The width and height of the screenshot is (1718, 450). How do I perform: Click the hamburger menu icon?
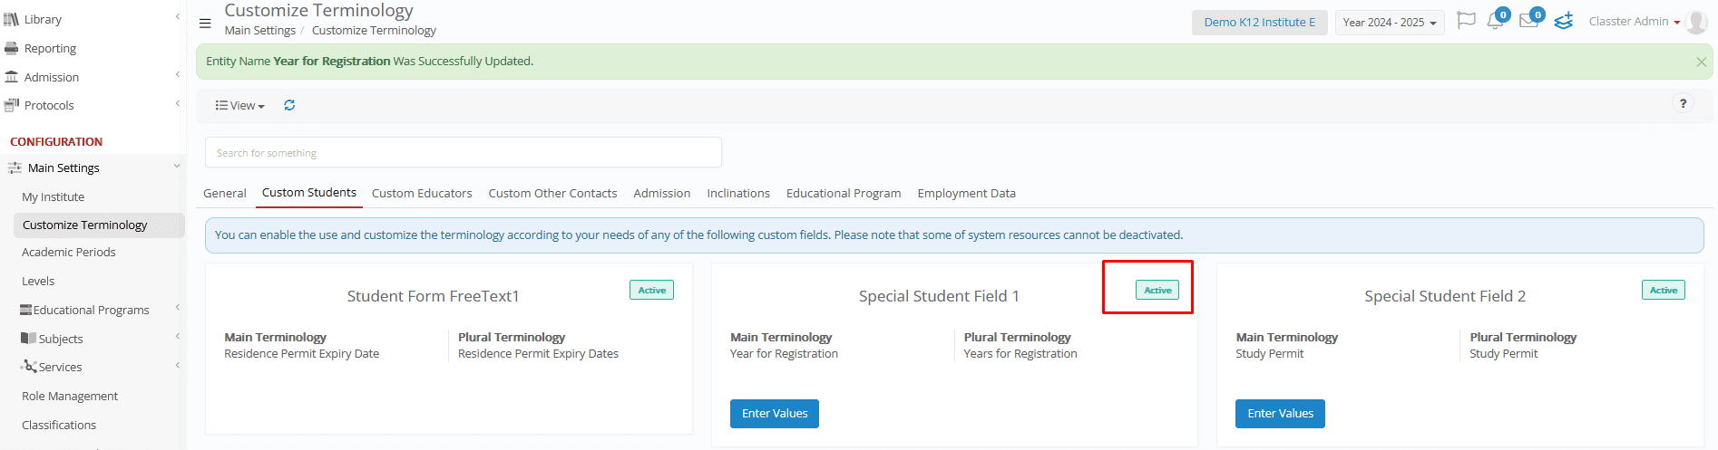205,23
